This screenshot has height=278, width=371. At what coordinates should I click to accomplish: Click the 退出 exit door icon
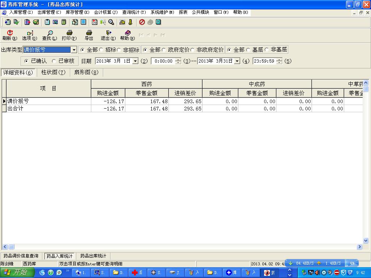click(108, 33)
